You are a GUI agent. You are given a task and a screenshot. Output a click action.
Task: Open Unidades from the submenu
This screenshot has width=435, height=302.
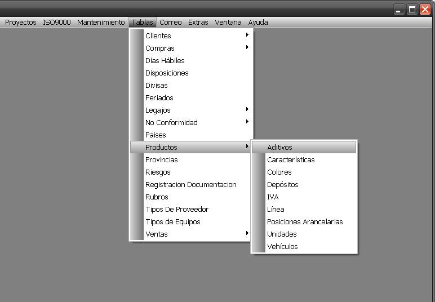282,234
